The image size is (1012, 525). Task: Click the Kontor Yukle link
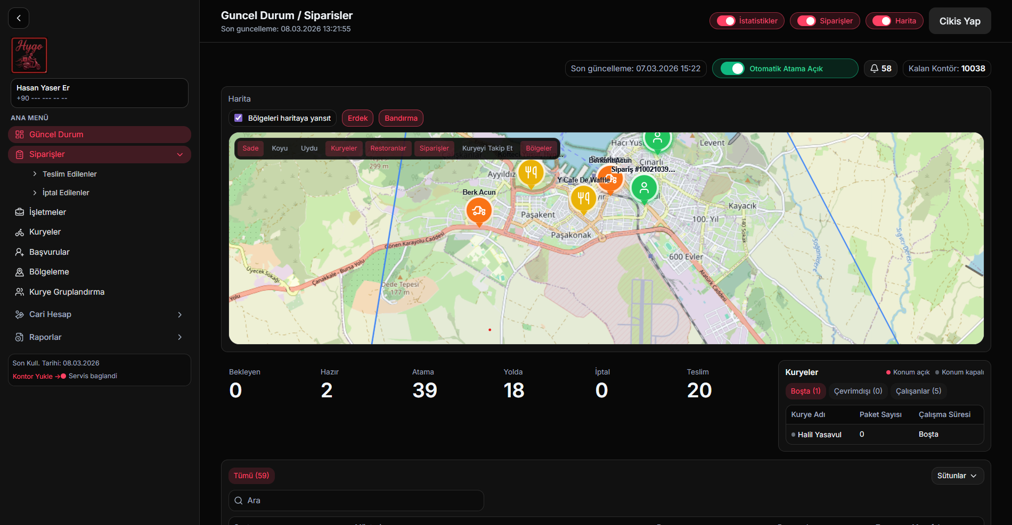point(33,376)
